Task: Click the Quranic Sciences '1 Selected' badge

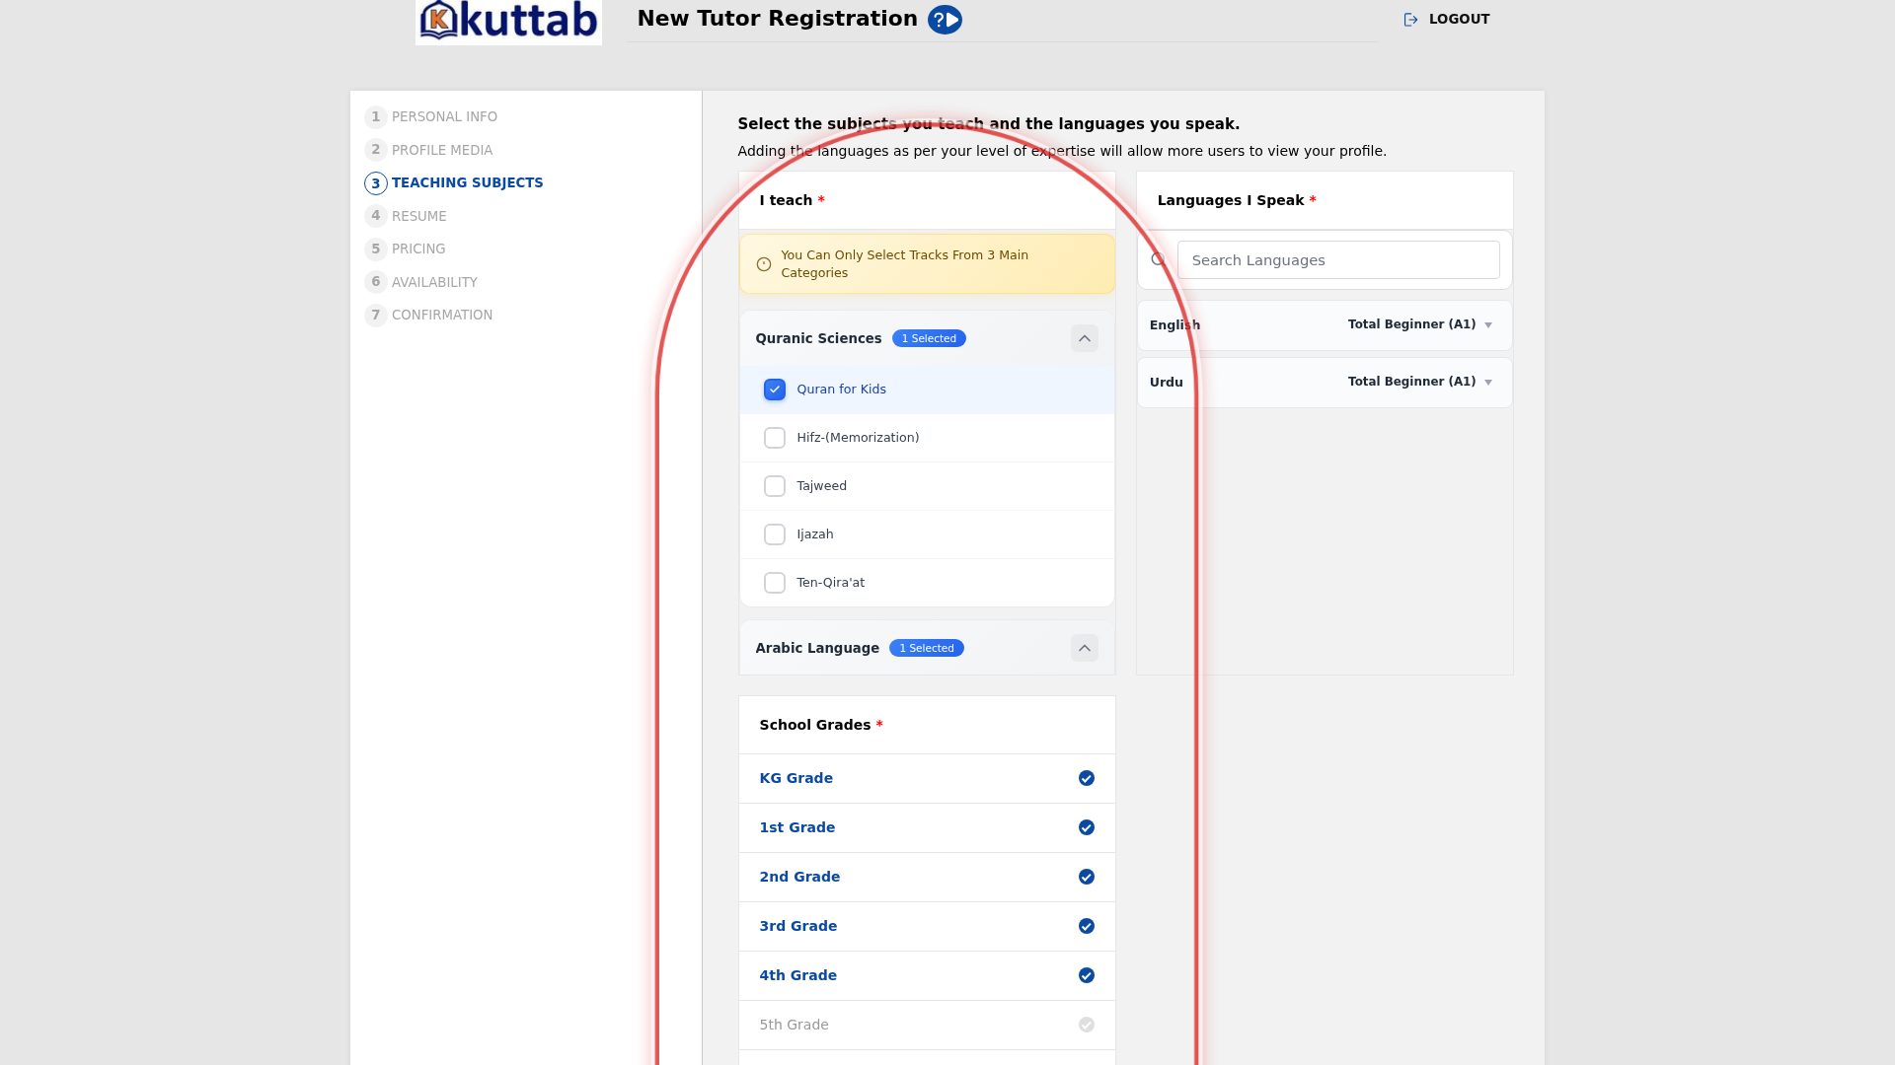Action: tap(929, 338)
